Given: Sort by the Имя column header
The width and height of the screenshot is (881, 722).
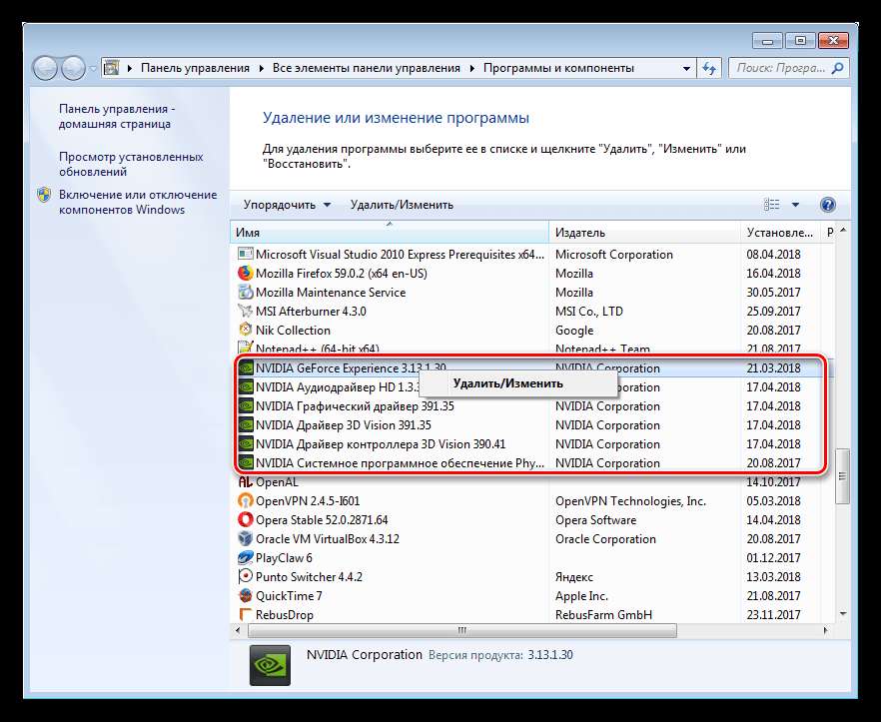Looking at the screenshot, I should tap(389, 232).
